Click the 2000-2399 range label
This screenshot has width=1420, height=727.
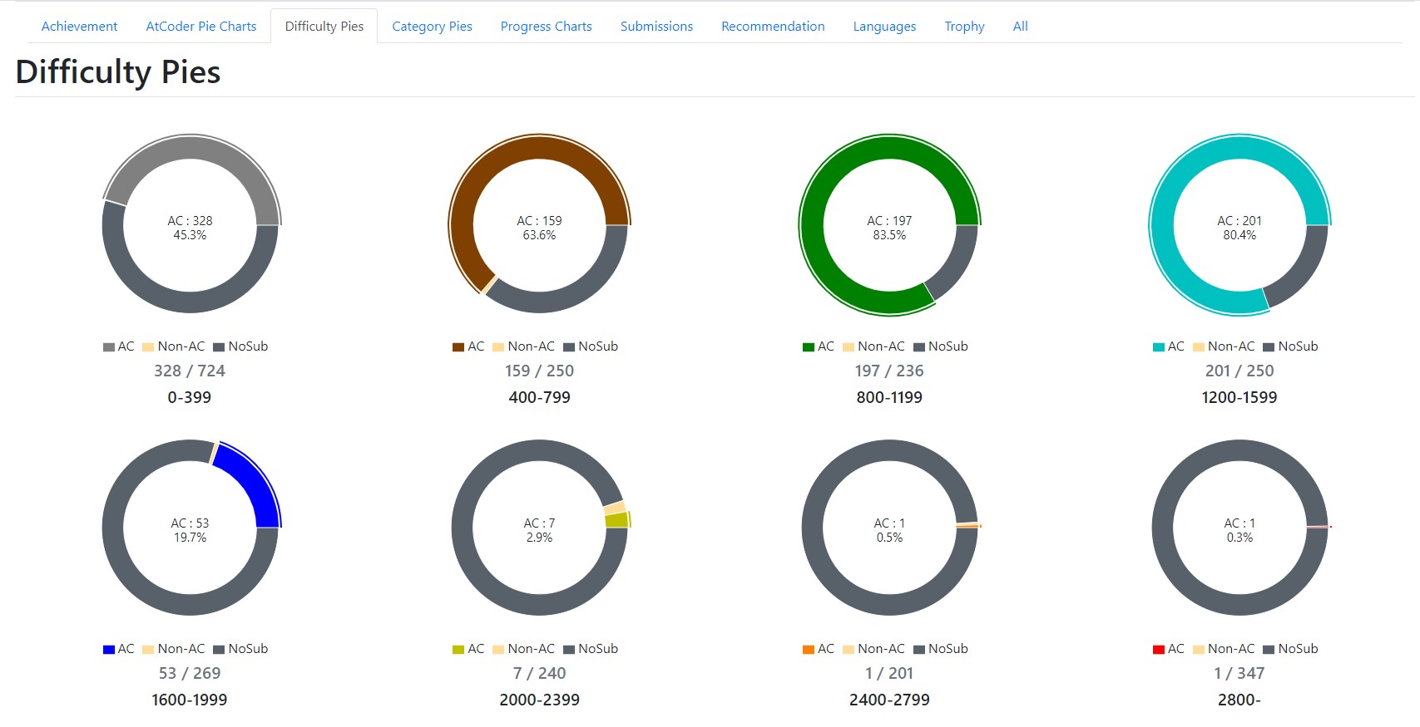(x=540, y=700)
